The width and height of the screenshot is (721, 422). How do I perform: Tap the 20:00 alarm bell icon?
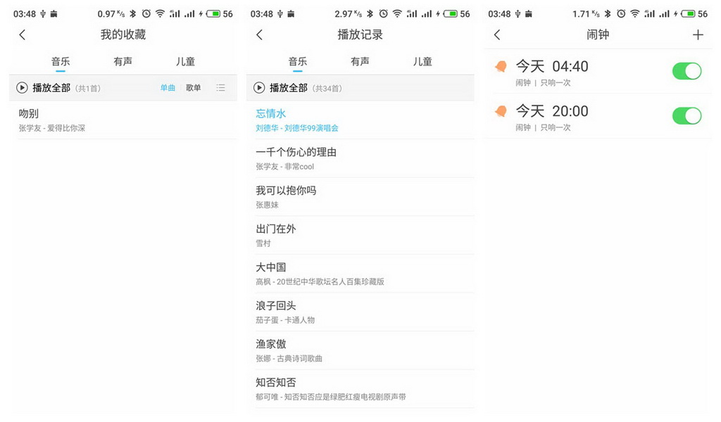click(x=501, y=111)
